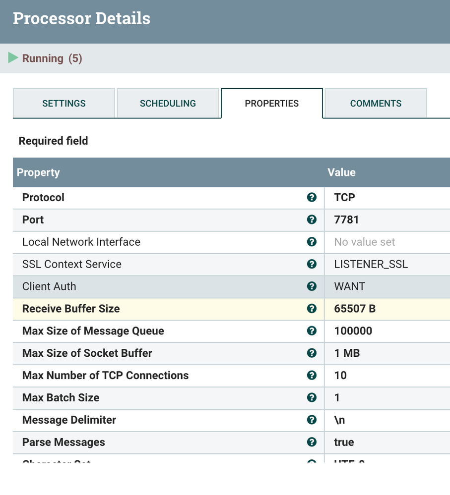Select Max Number of TCP Connections label
The width and height of the screenshot is (450, 495).
point(105,376)
